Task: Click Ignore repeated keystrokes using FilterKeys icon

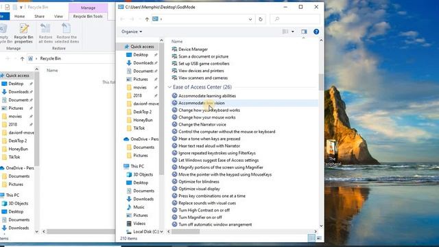Action: tap(174, 153)
